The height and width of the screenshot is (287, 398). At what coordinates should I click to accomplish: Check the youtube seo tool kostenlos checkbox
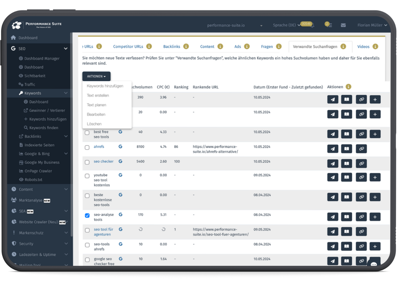(87, 176)
